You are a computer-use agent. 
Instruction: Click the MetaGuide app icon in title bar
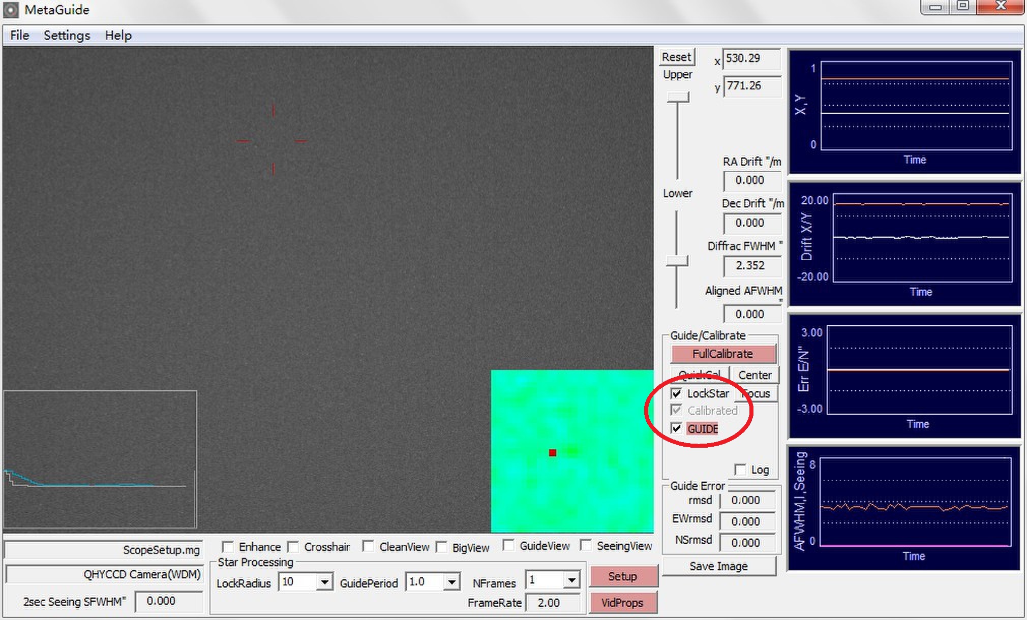[x=10, y=10]
